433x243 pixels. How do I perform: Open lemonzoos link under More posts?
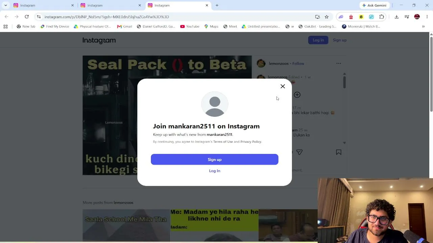(x=123, y=202)
